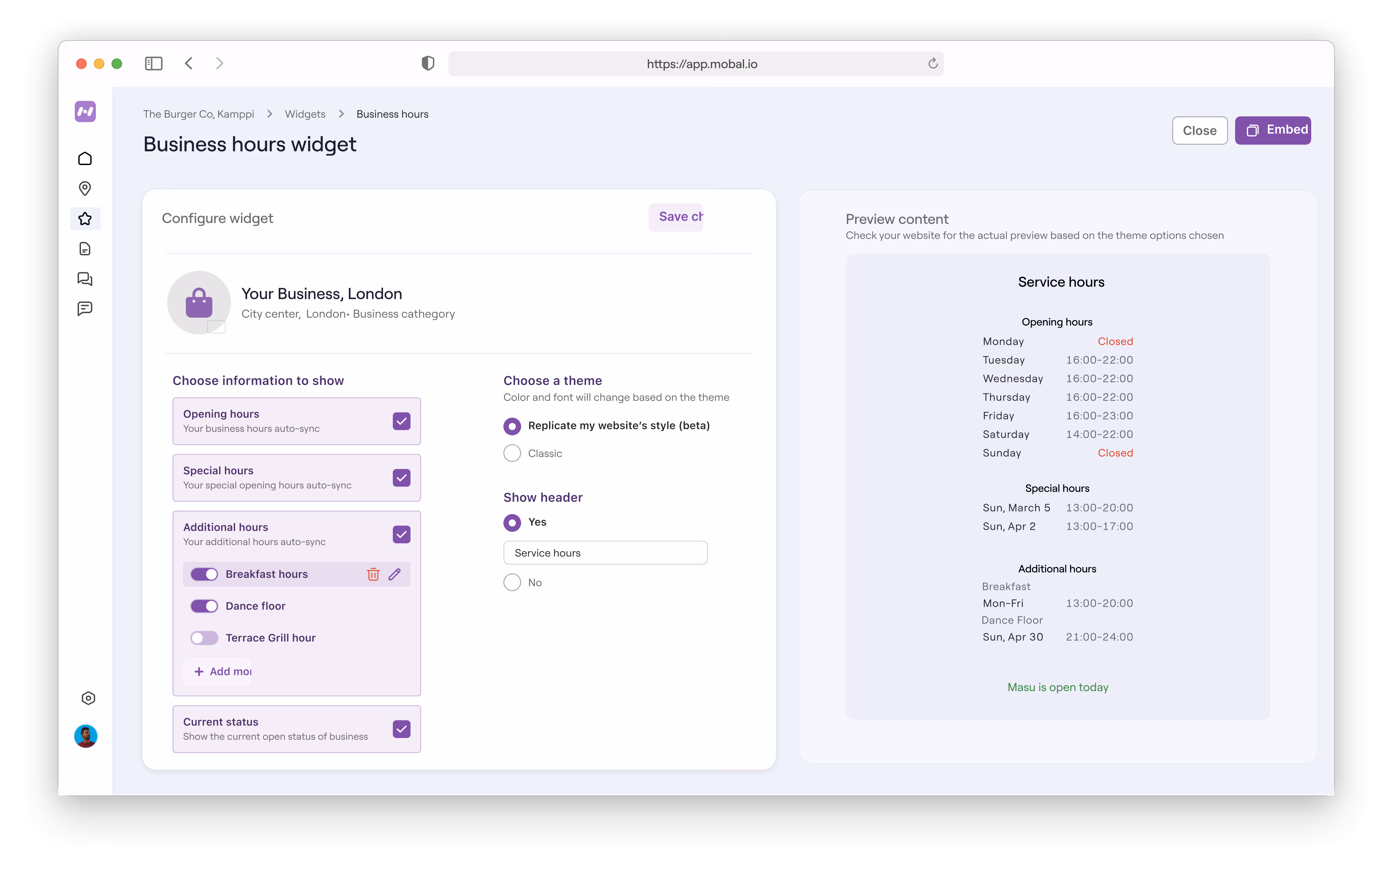Select Yes for Show header
The height and width of the screenshot is (871, 1392).
(x=512, y=522)
